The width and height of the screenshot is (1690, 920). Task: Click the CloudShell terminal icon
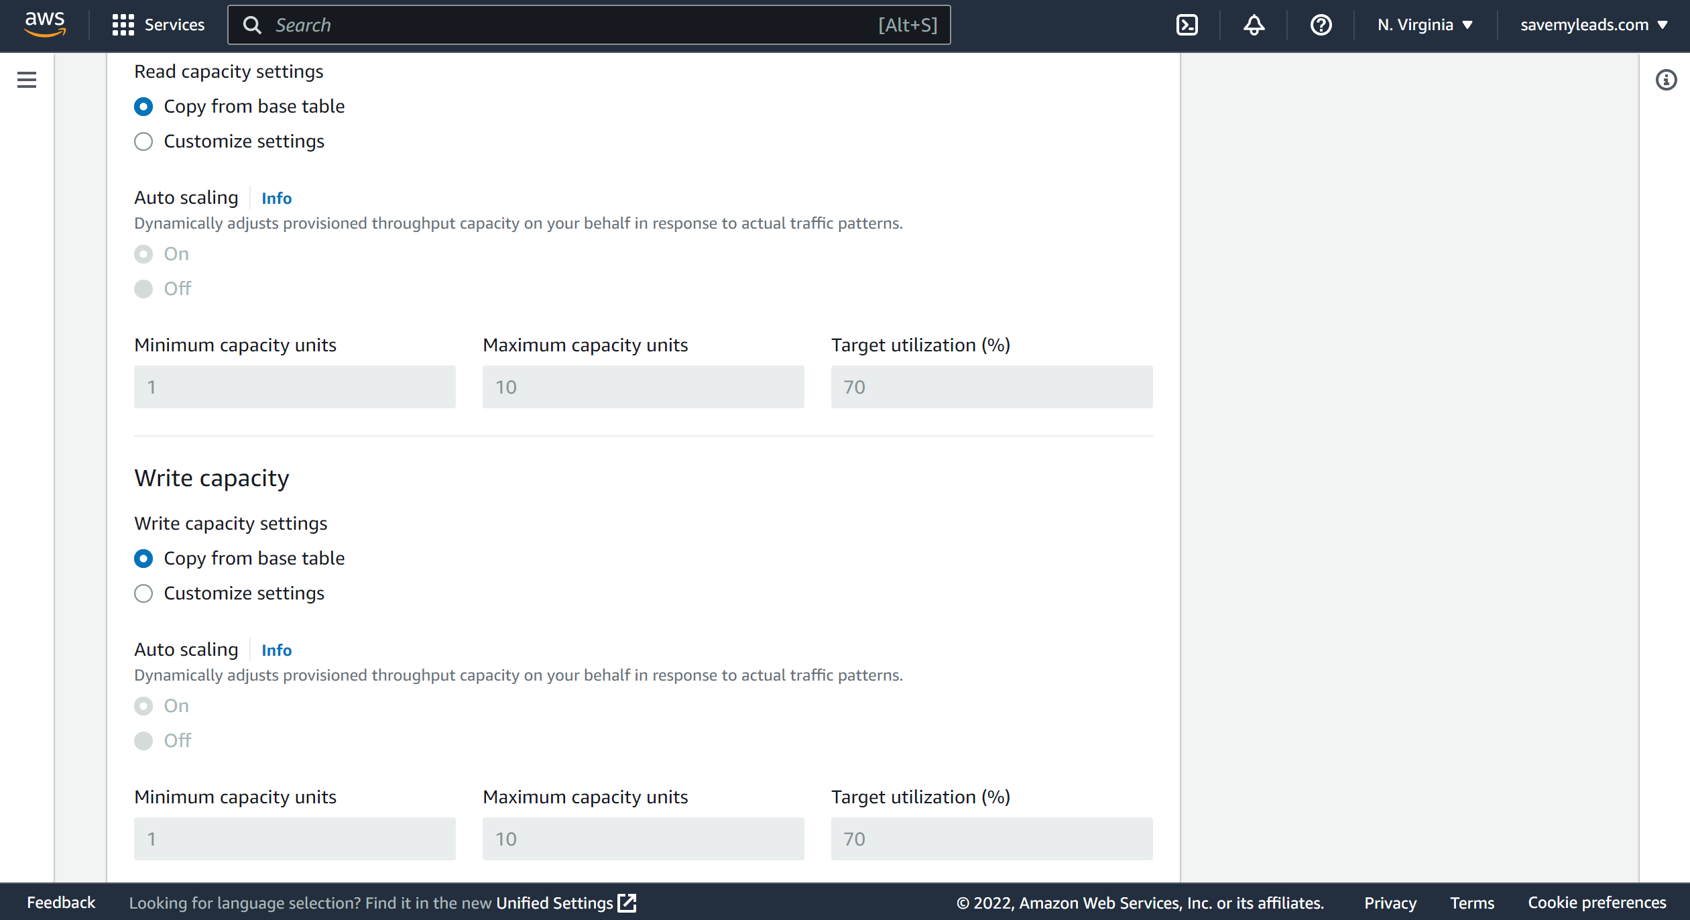tap(1187, 25)
